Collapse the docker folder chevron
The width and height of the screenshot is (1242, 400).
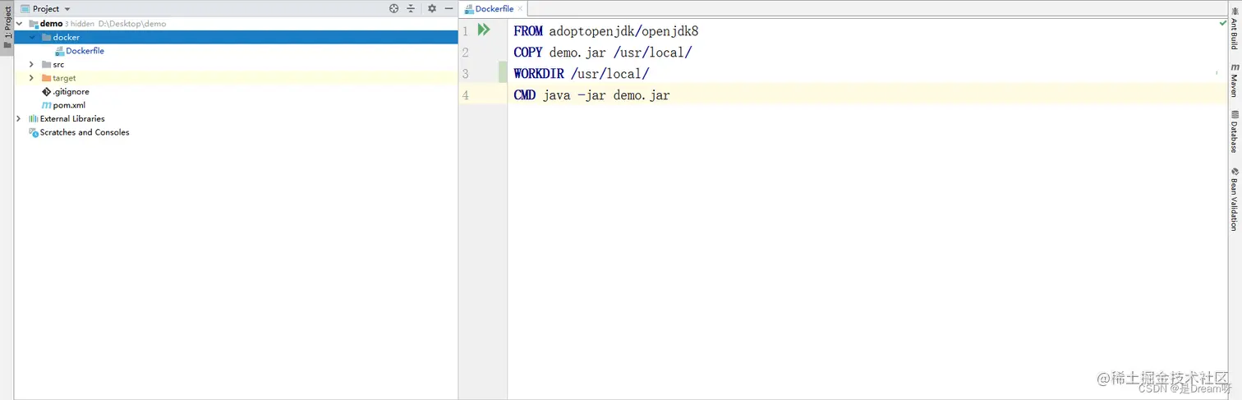(32, 37)
